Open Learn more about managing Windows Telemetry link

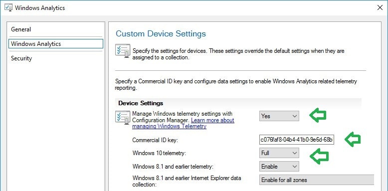[183, 123]
